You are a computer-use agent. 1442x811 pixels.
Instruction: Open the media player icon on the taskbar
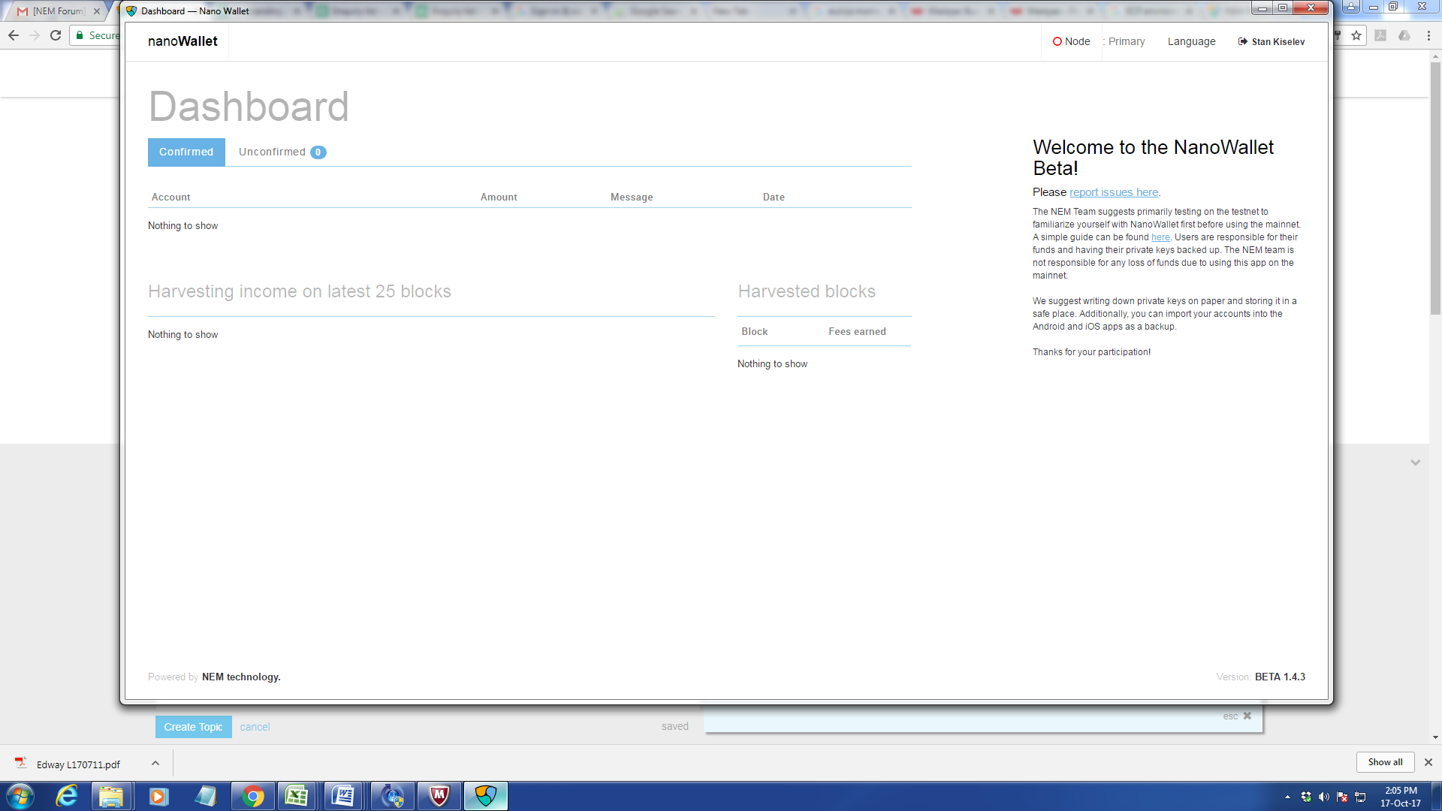(158, 796)
